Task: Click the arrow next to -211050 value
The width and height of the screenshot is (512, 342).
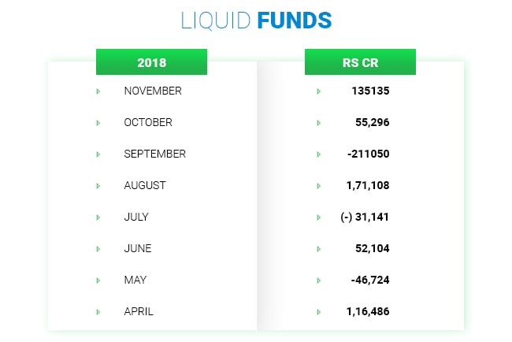Action: pos(318,154)
